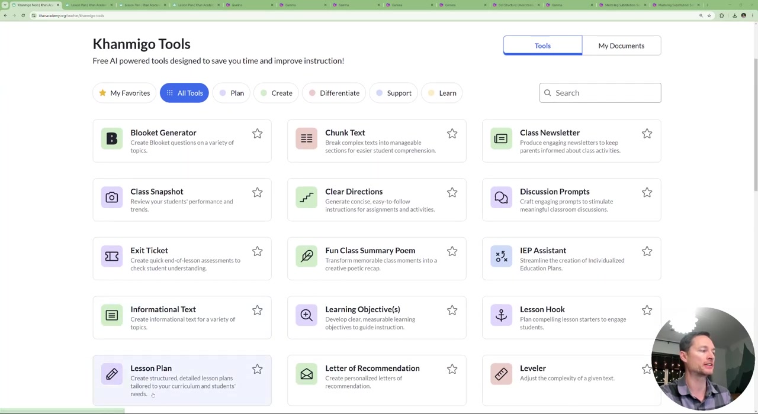Show the Support category tools
Screen dimensions: 758x414
(394, 93)
